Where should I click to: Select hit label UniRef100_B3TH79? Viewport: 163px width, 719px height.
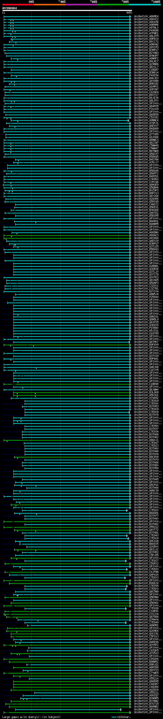(146, 460)
